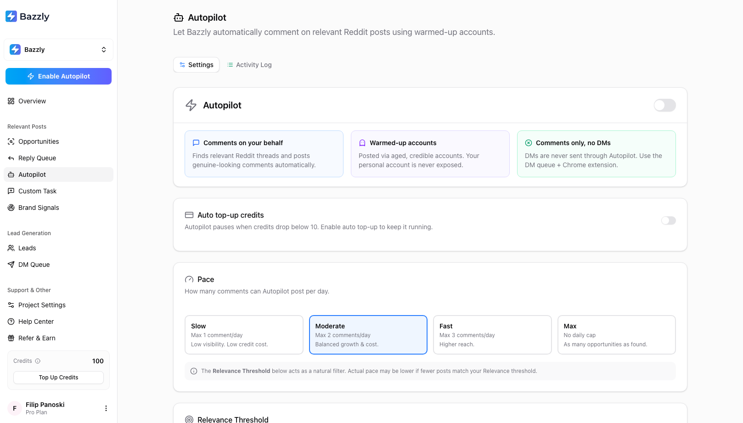Click the Warmed-up accounts ghost icon
This screenshot has width=743, height=423.
click(362, 143)
